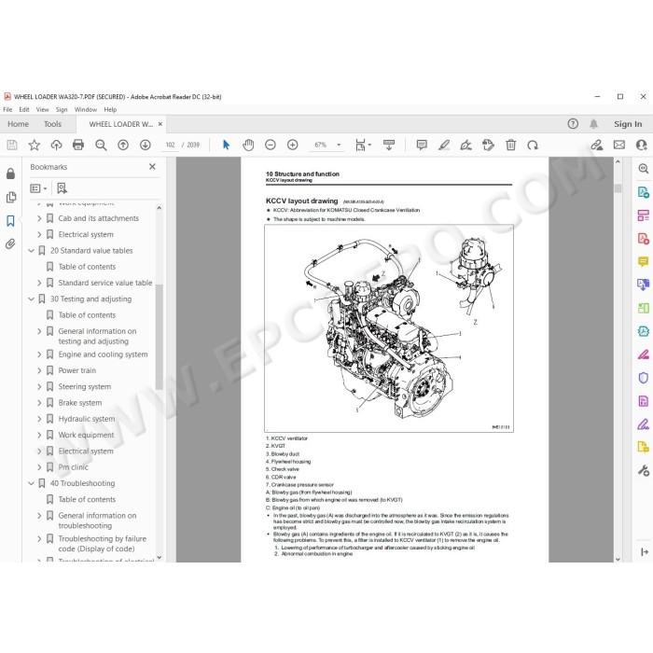
Task: Collapse 20 Standard value tables bookmark
Action: (x=31, y=251)
